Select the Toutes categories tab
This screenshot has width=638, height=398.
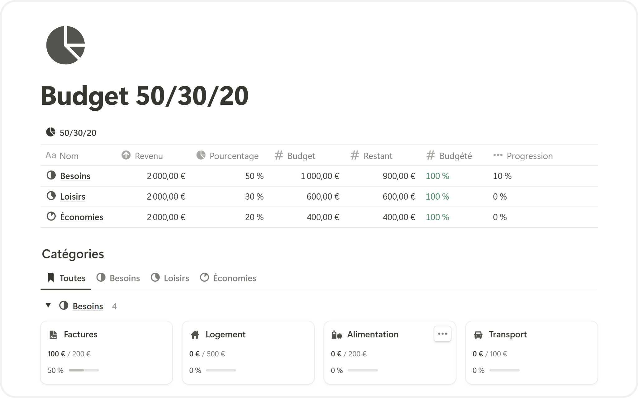pos(66,278)
